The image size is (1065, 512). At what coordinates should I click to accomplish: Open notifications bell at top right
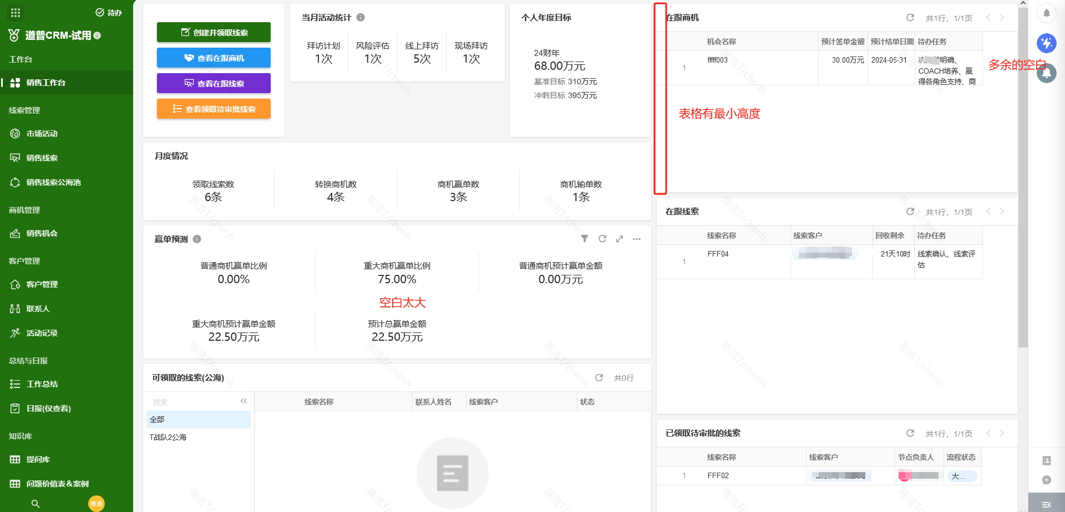pos(1047,13)
